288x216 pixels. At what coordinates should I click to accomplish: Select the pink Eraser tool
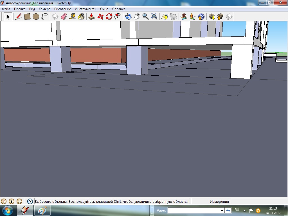[64, 17]
